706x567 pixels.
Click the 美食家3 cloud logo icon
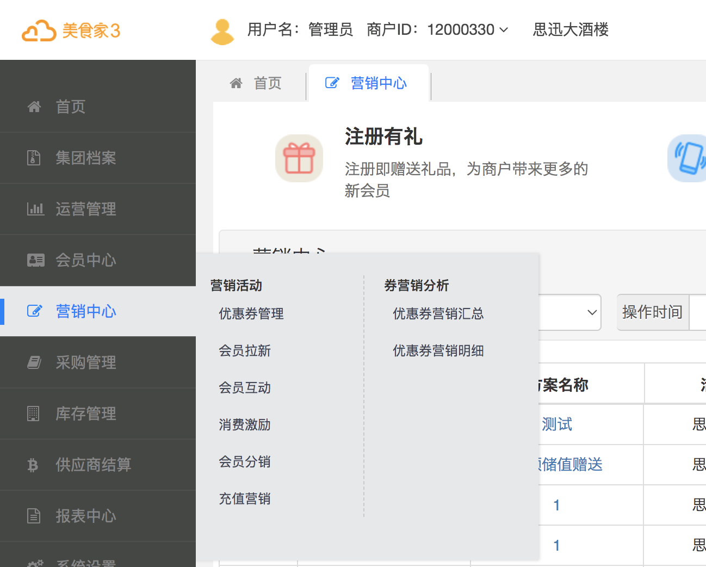coord(39,31)
